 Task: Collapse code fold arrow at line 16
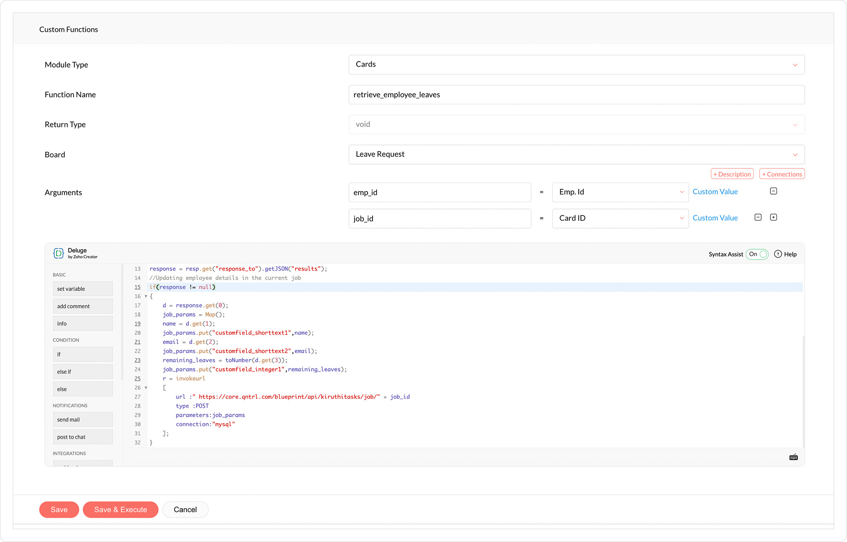(x=146, y=296)
